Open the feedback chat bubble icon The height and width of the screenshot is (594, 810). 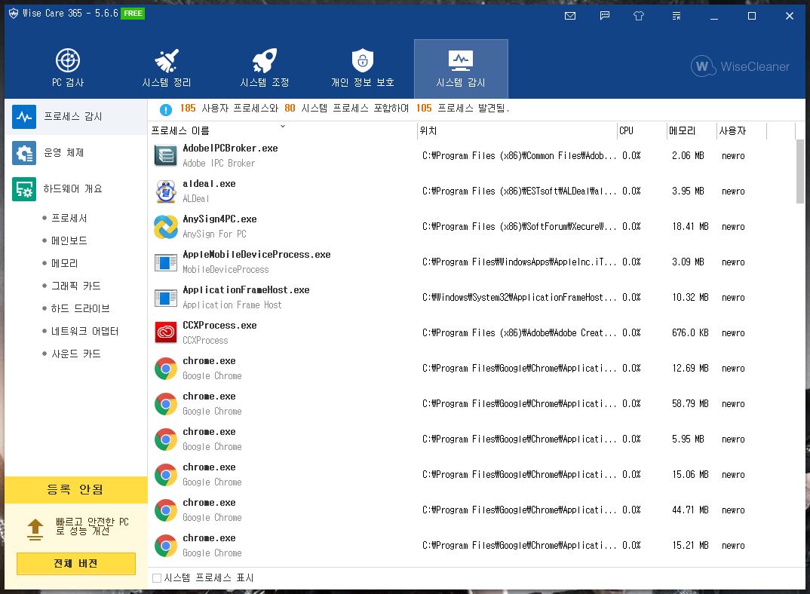coord(604,16)
